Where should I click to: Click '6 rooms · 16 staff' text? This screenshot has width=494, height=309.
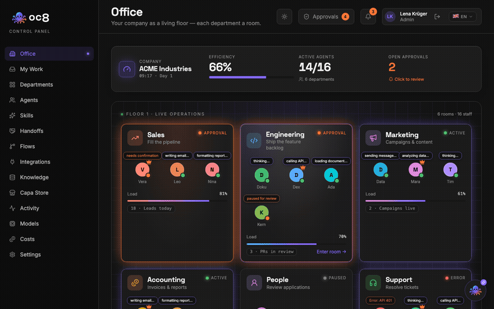click(454, 114)
